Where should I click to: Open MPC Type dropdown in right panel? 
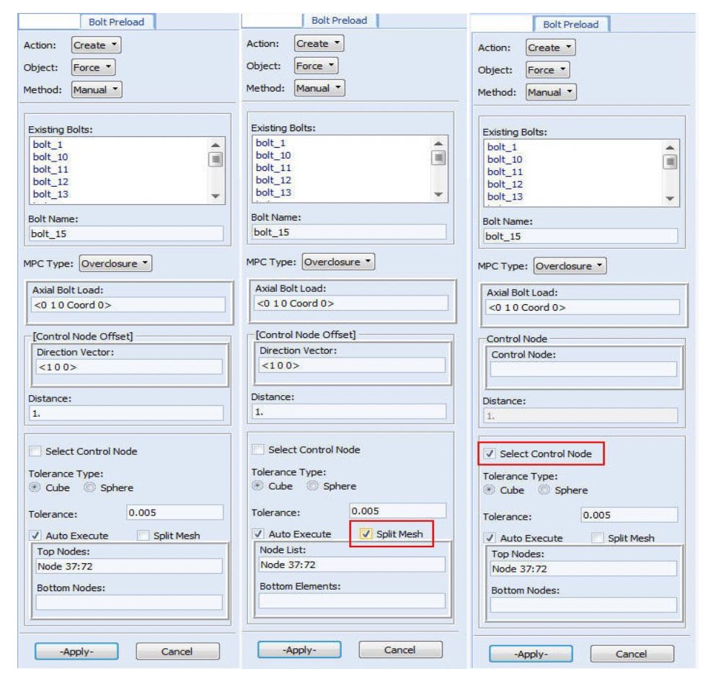pos(570,266)
